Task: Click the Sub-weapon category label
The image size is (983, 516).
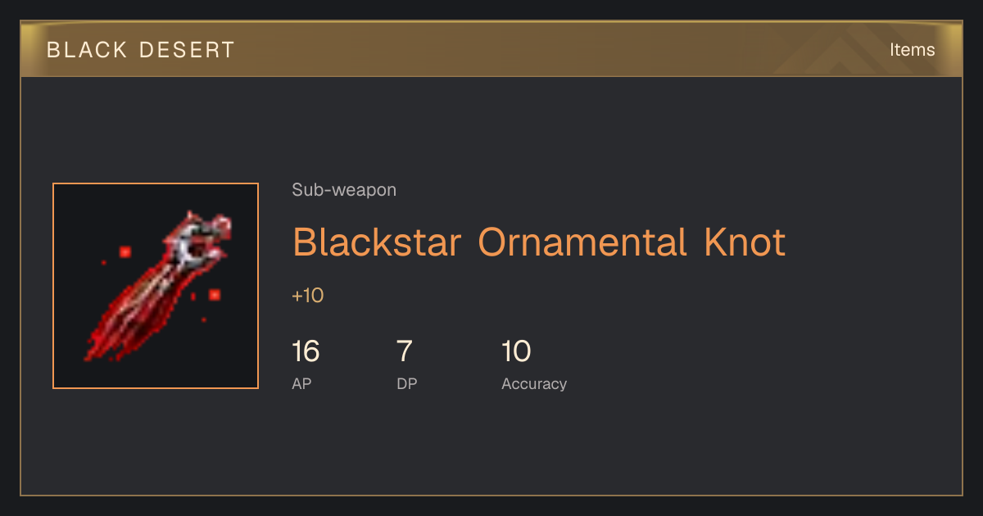Action: (344, 190)
